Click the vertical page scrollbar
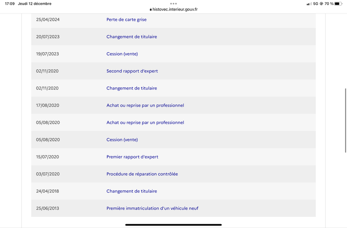This screenshot has width=347, height=228. (345, 120)
